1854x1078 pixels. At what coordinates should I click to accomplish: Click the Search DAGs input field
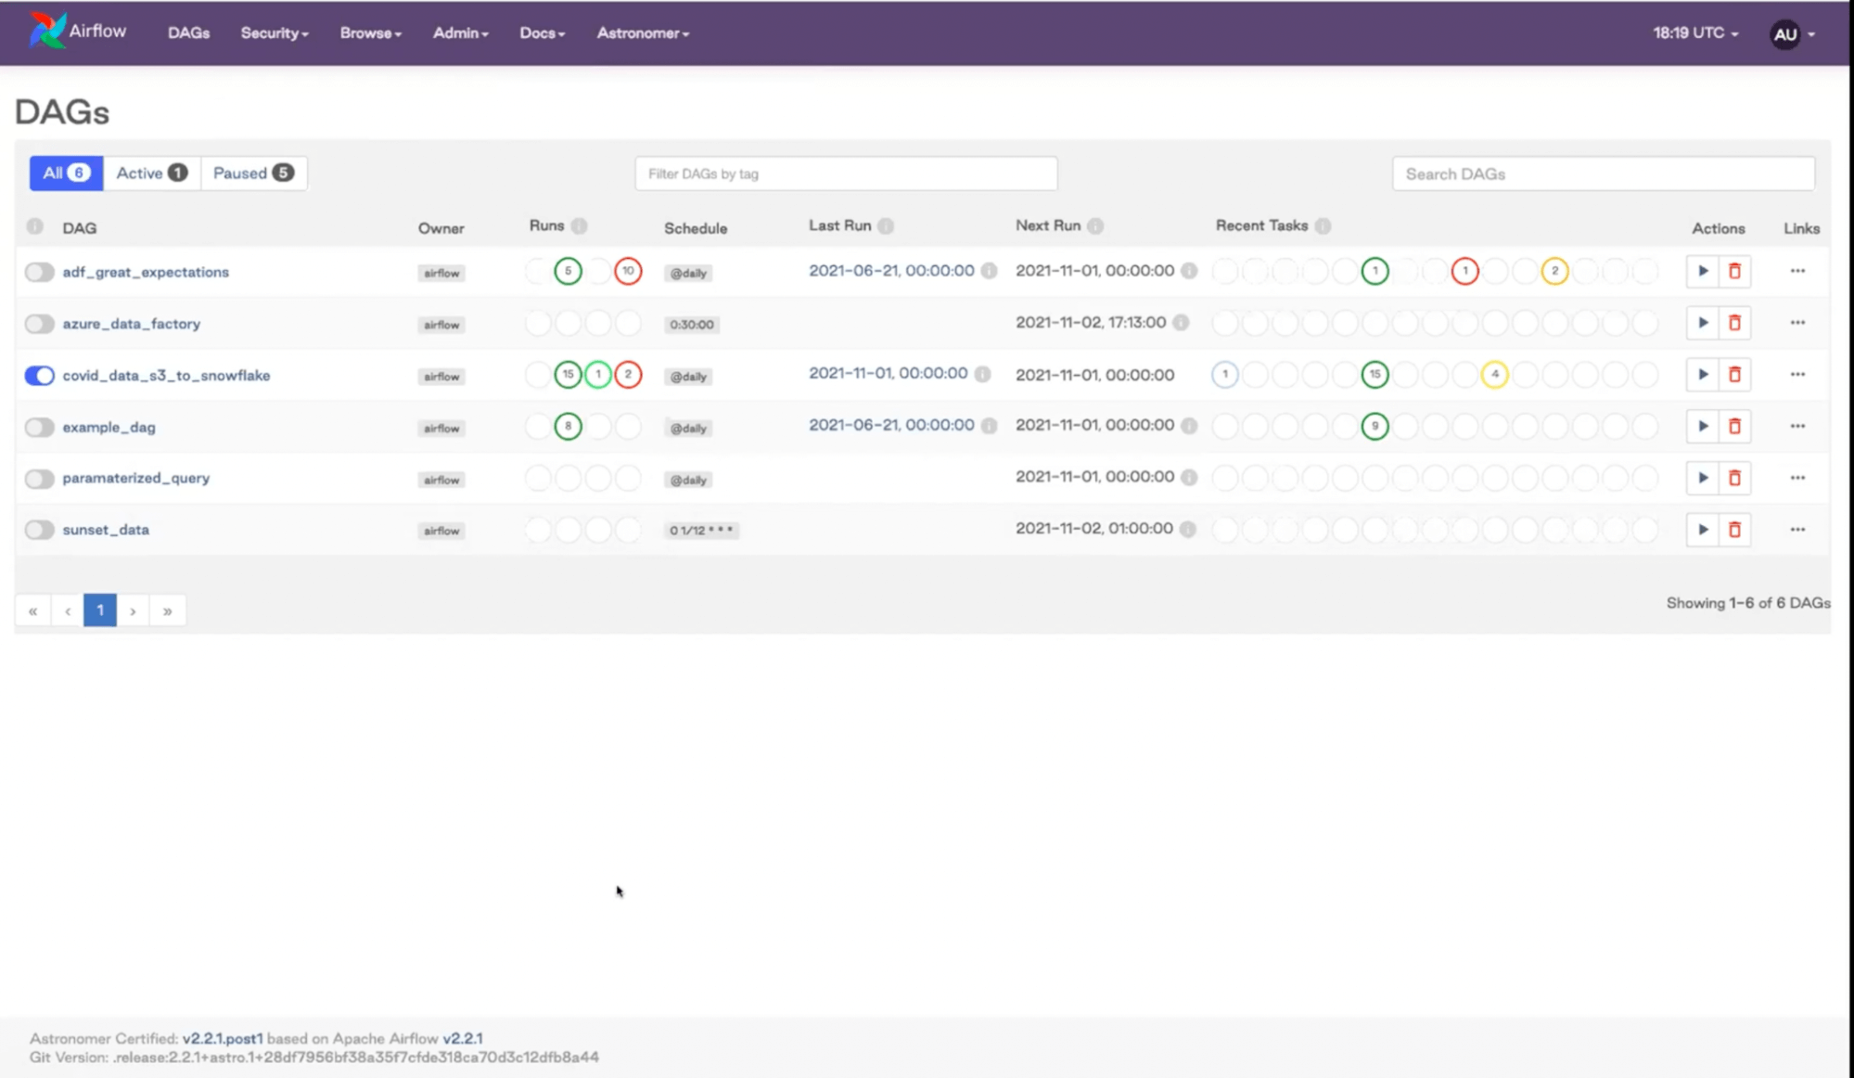click(1602, 174)
